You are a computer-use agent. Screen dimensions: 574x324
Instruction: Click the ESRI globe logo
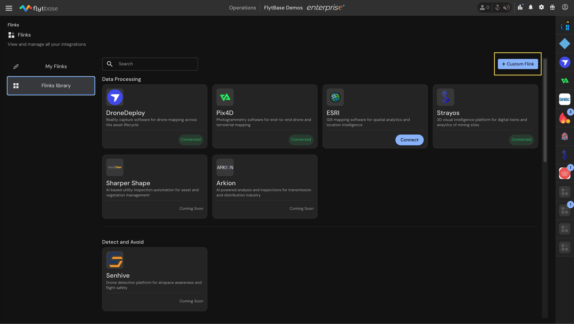(x=335, y=97)
